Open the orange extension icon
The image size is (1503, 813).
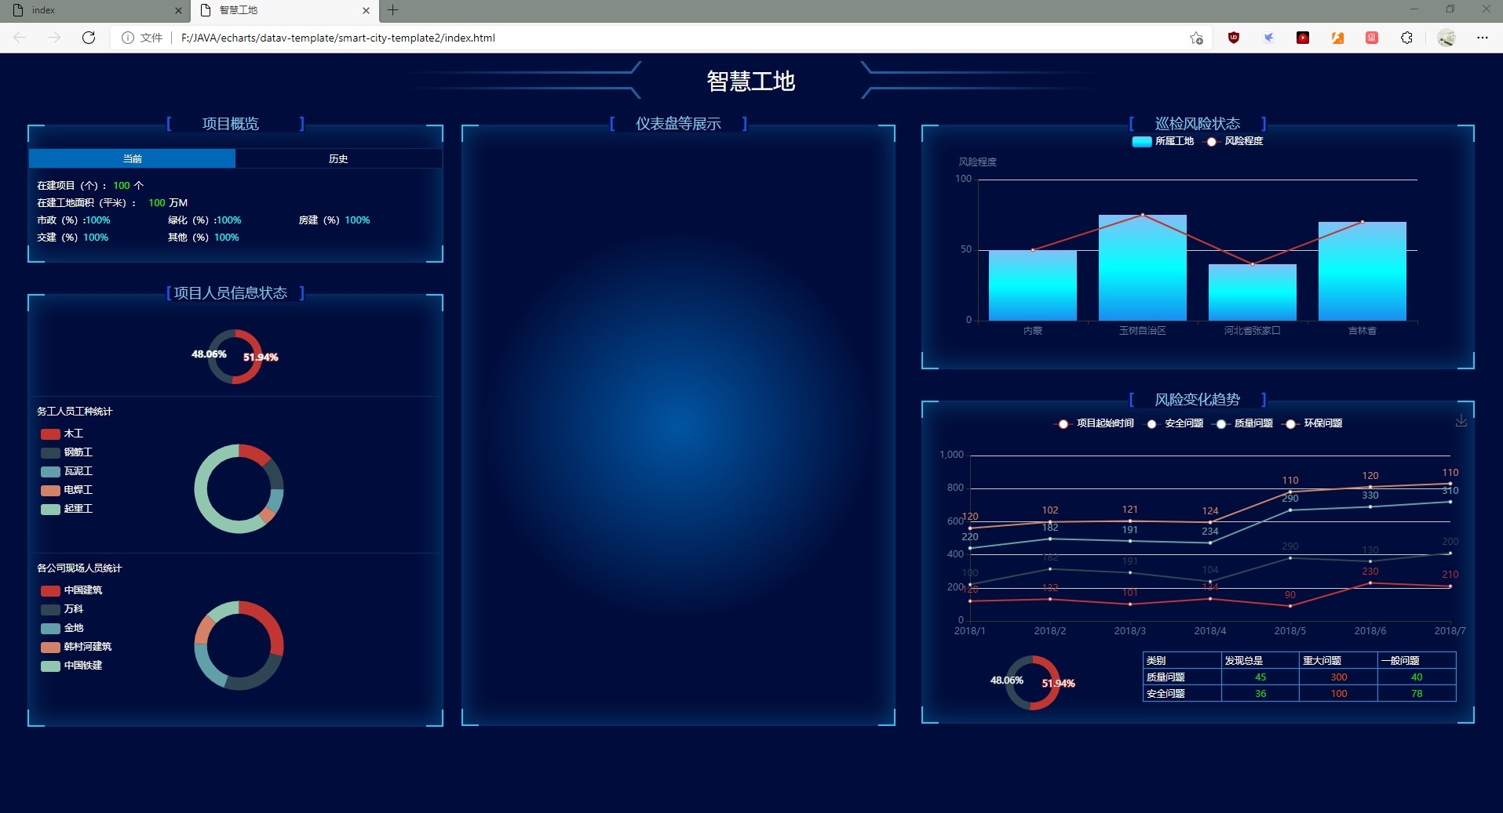pyautogui.click(x=1337, y=38)
